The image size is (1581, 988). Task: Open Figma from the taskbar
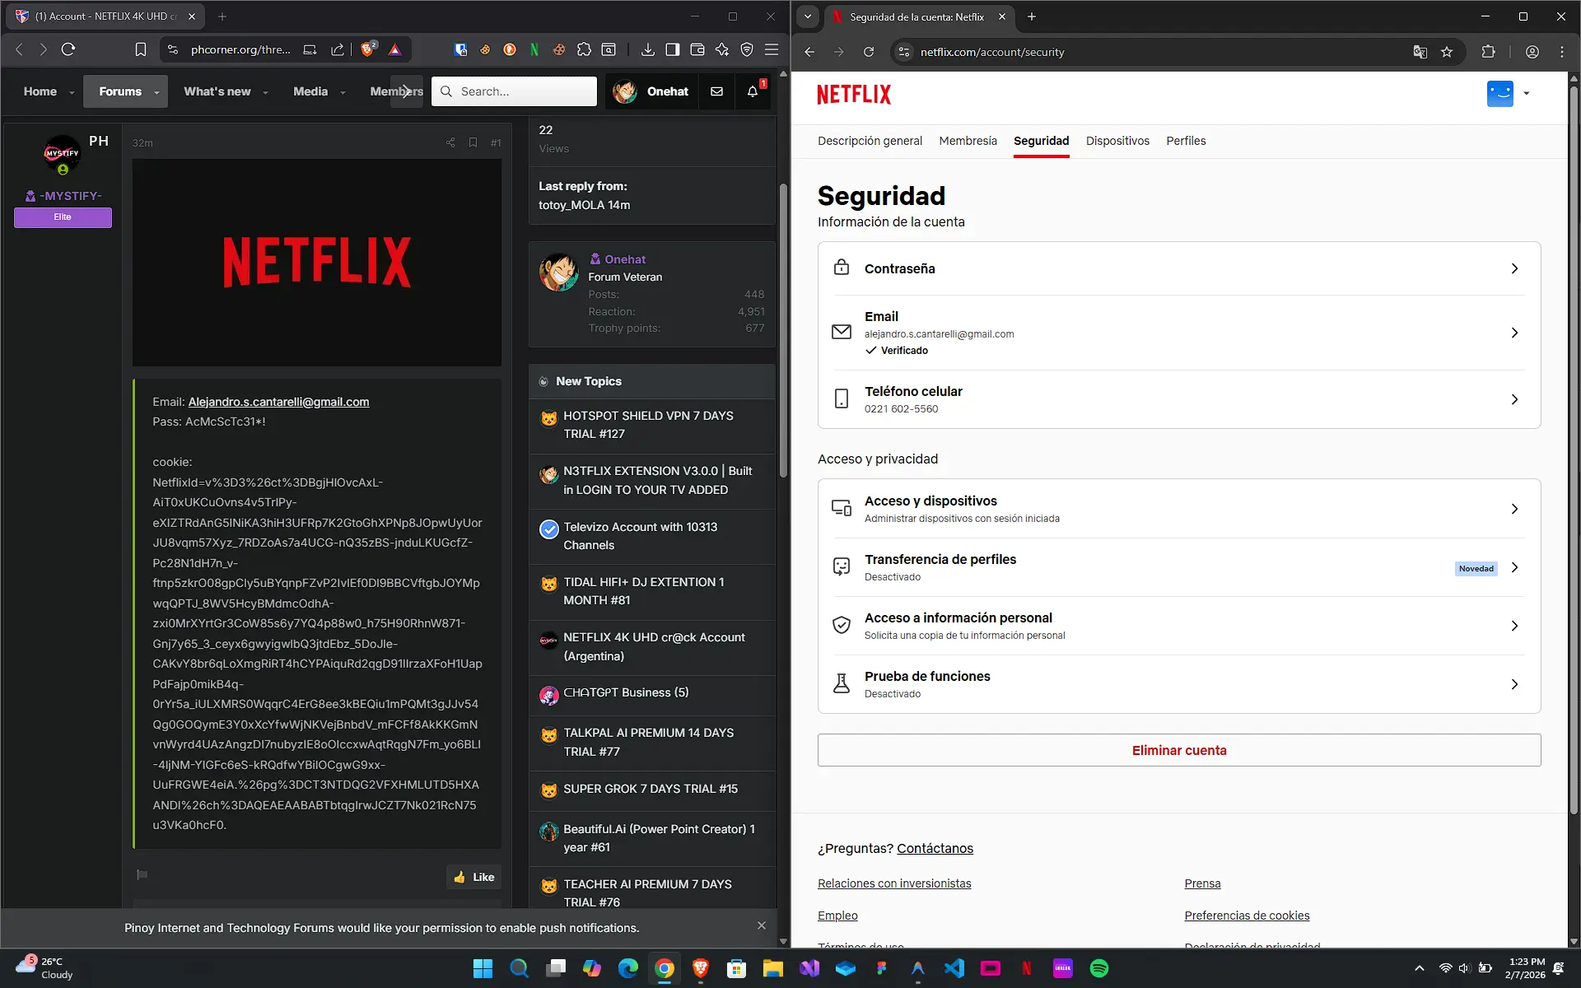point(882,968)
